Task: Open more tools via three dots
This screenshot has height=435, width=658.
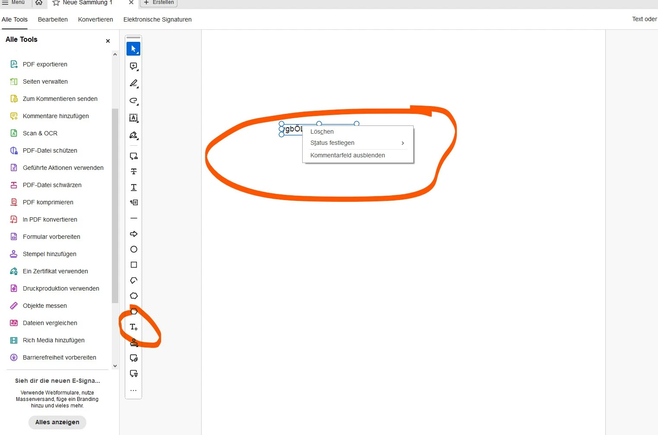Action: [x=133, y=391]
